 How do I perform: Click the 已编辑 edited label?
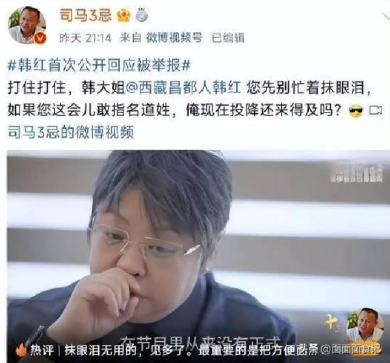tap(228, 38)
